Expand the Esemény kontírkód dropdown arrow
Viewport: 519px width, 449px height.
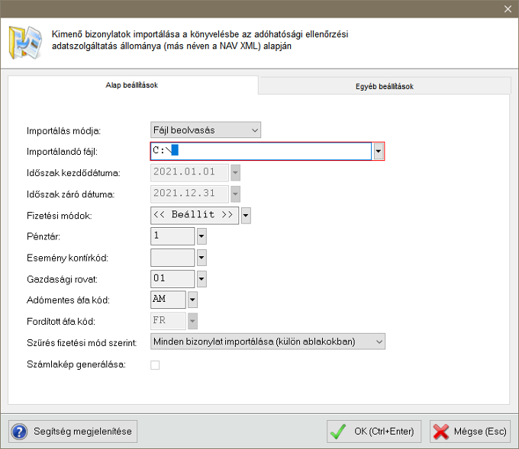201,258
